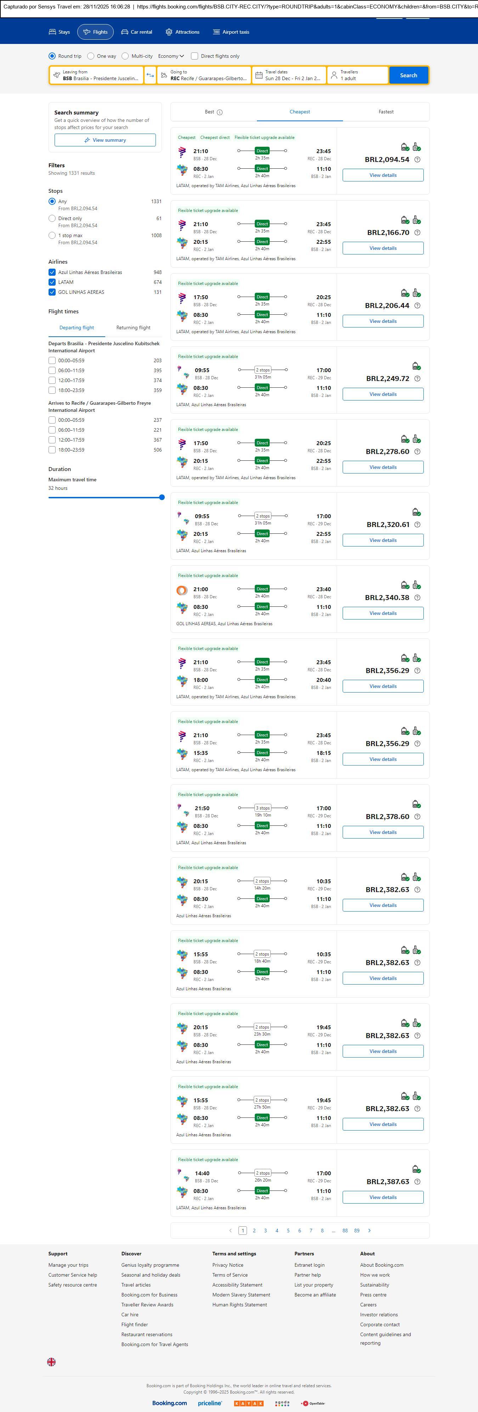Select the Direct only stops option
Viewport: 478px width, 1412px height.
pos(52,218)
